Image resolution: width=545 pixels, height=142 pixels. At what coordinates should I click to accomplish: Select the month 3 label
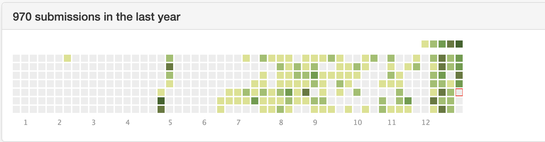(94, 123)
